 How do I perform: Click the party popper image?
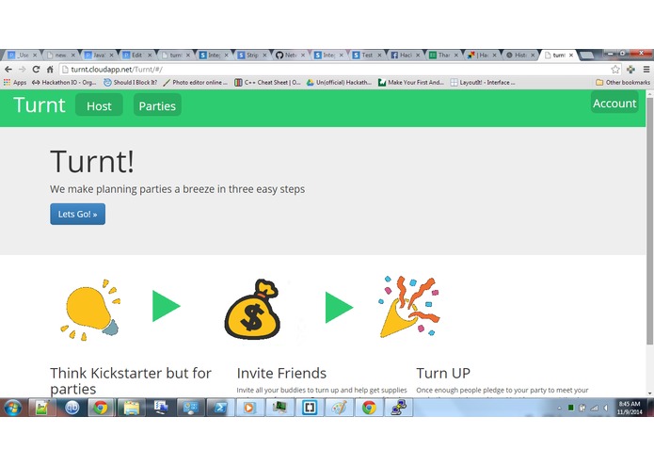[408, 306]
